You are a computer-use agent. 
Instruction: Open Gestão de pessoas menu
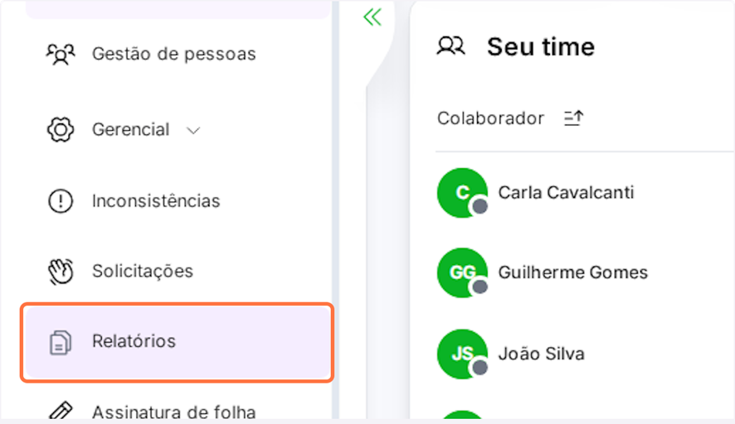[173, 55]
